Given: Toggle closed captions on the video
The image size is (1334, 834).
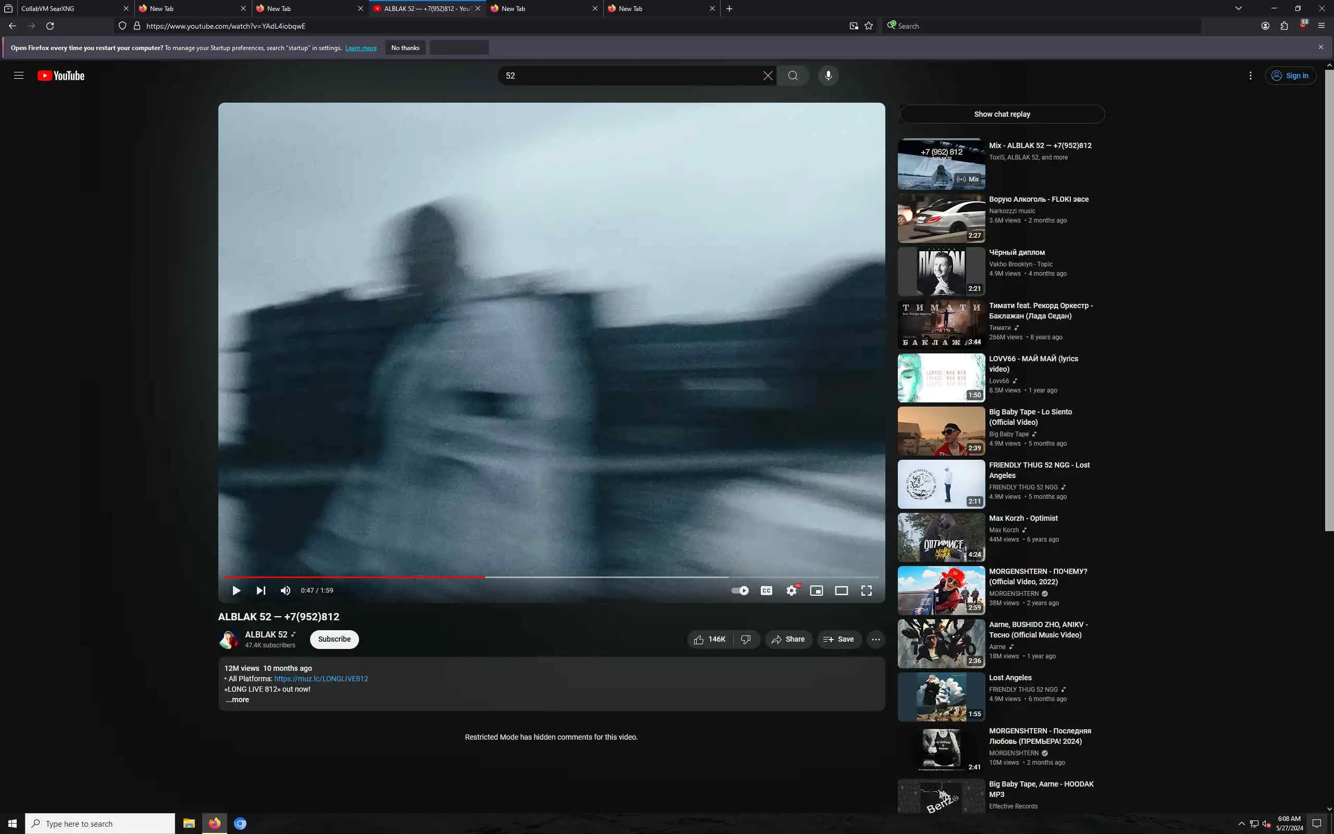Looking at the screenshot, I should pos(766,590).
